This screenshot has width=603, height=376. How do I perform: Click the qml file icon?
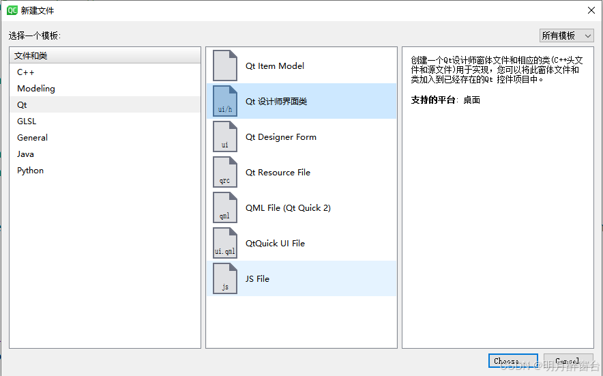tap(225, 207)
